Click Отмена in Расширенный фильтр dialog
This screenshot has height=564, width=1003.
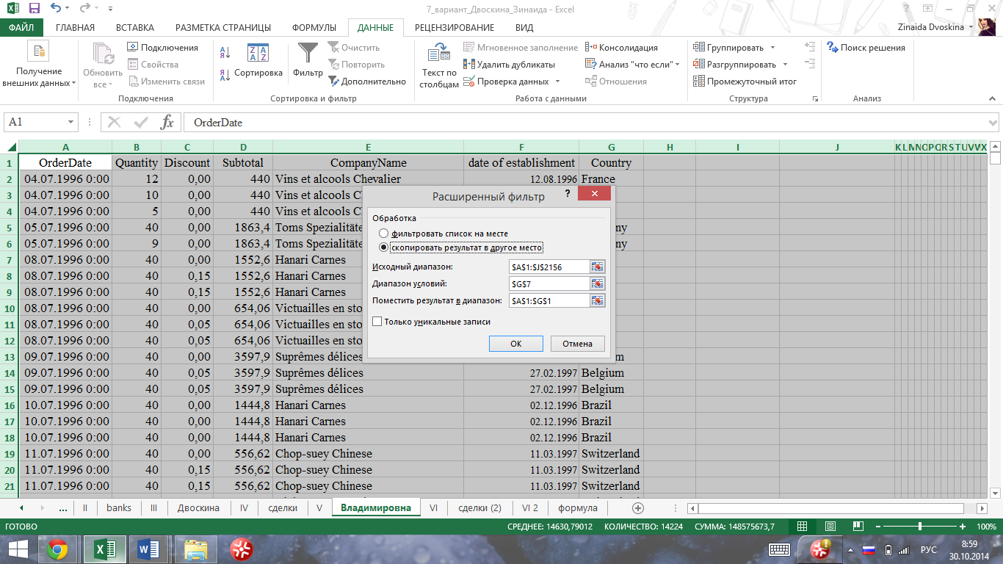577,344
